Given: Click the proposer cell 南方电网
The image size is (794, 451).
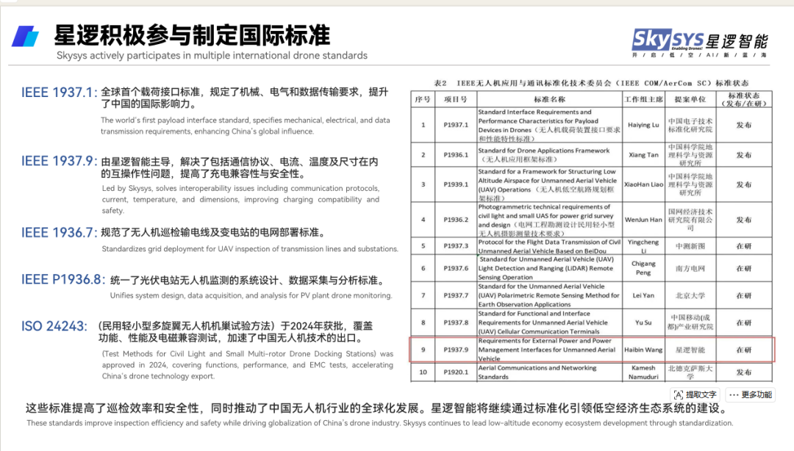Looking at the screenshot, I should [x=690, y=268].
